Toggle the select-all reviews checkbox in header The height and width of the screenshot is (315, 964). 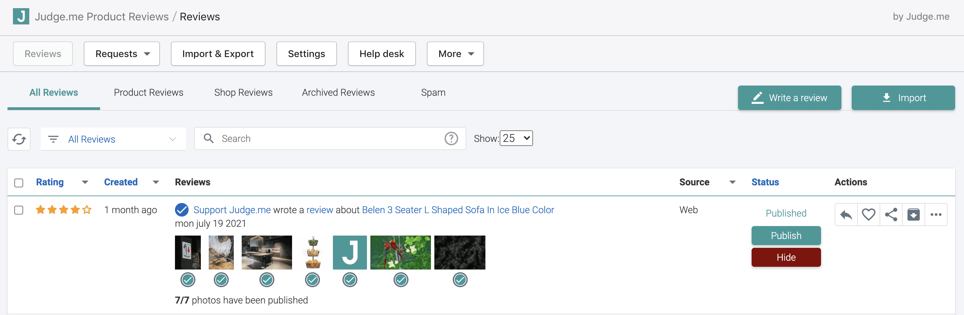pos(19,183)
